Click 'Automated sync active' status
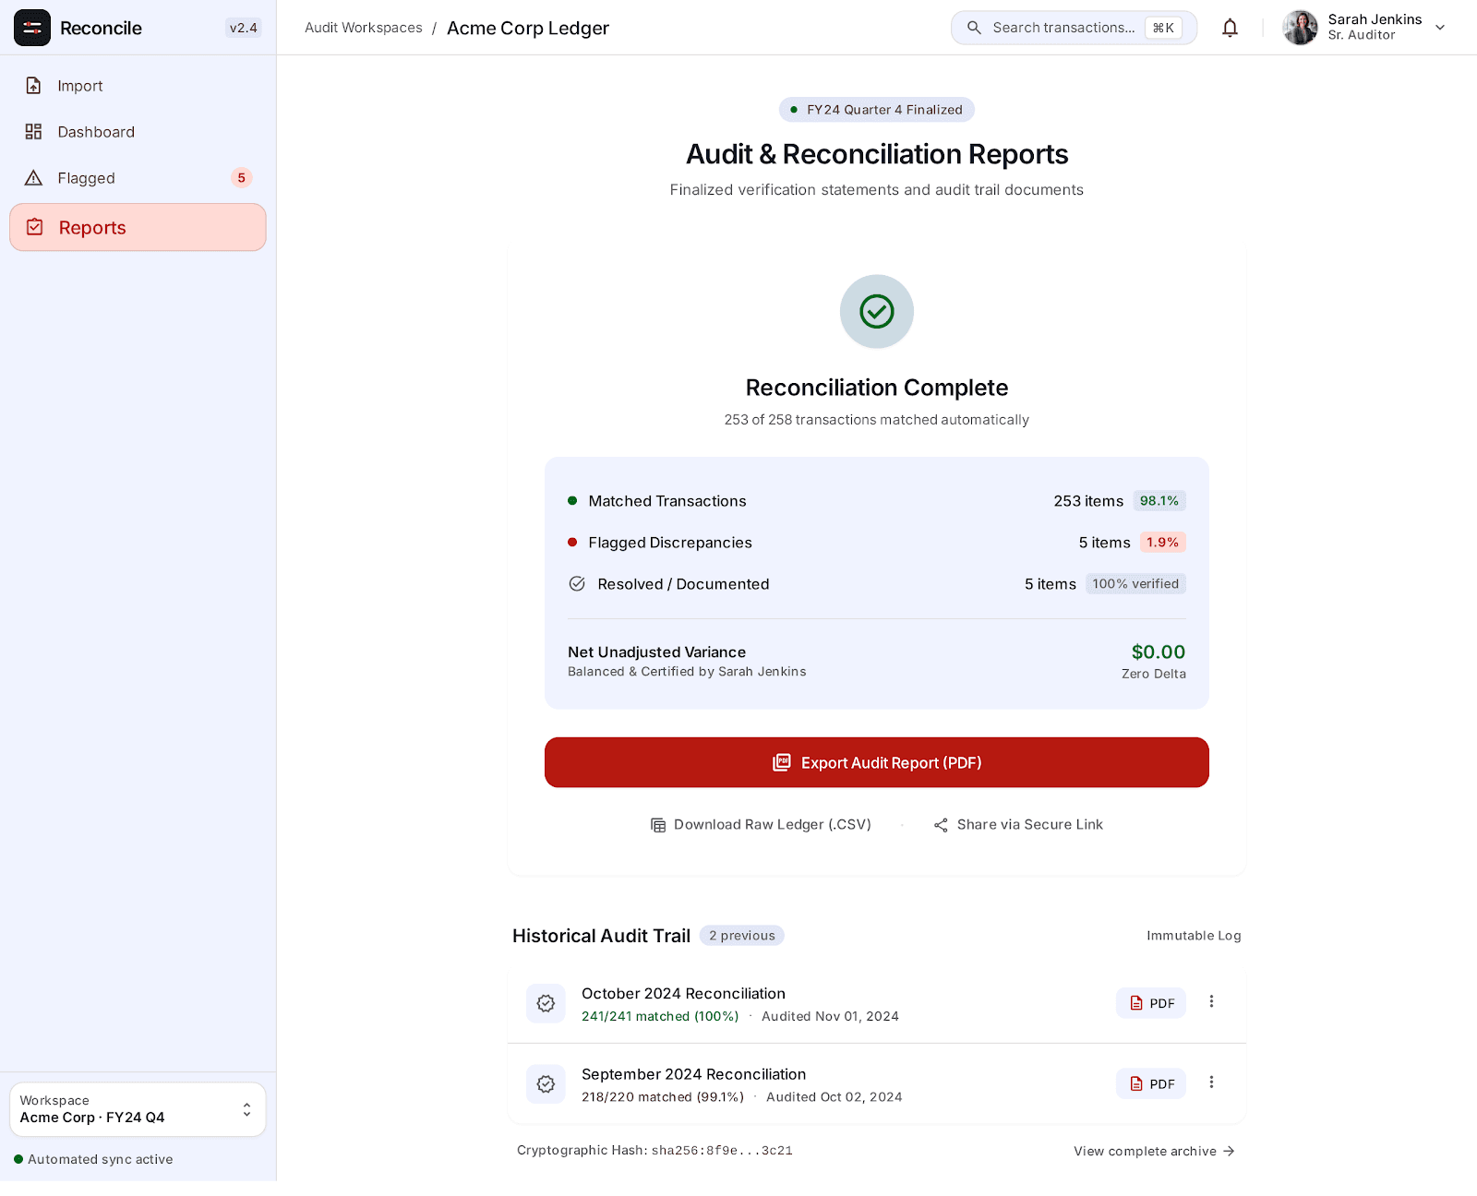Viewport: 1477px width, 1196px height. (x=93, y=1160)
